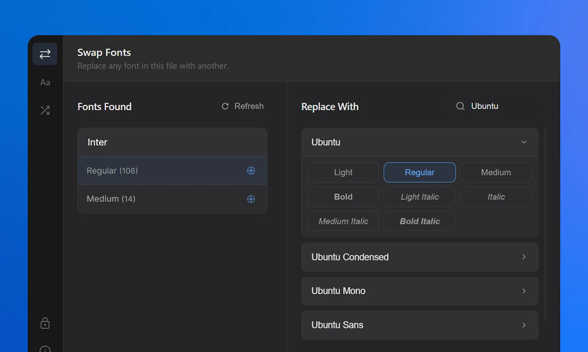Screen dimensions: 588x352
Task: Choose the Medium Italic style
Action: click(x=343, y=221)
